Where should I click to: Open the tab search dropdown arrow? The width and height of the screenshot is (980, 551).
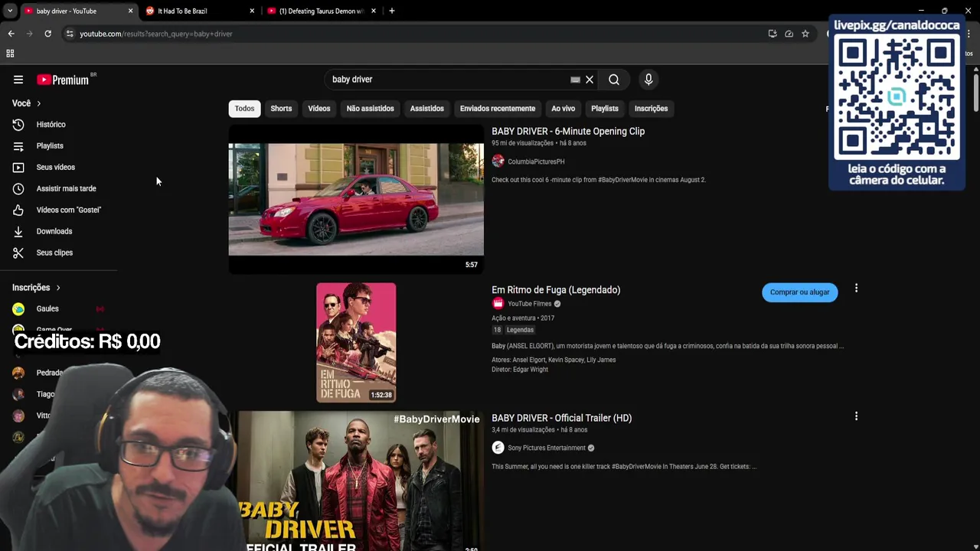tap(10, 11)
